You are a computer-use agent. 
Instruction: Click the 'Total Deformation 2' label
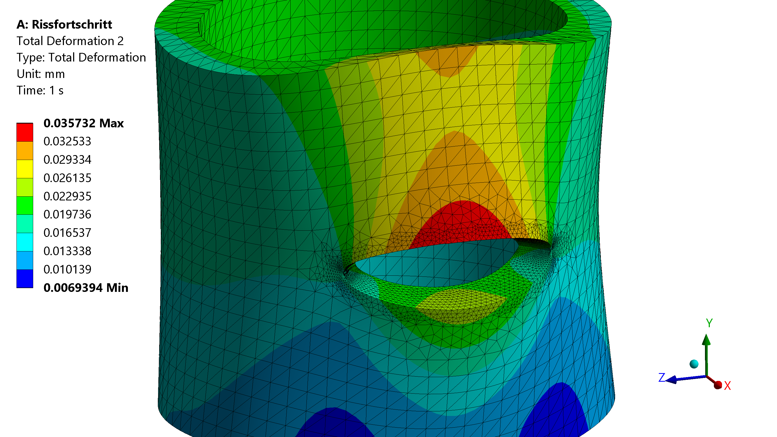[x=70, y=41]
